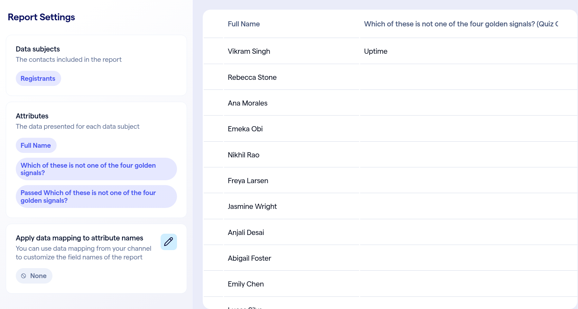
Task: Select the 'Passed Which of these is not one...' attribute chip
Action: click(x=96, y=196)
